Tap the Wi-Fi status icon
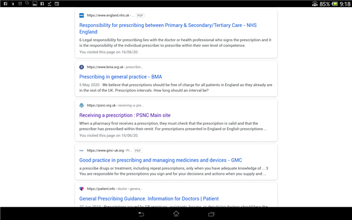This screenshot has height=220, width=352. tap(315, 4)
